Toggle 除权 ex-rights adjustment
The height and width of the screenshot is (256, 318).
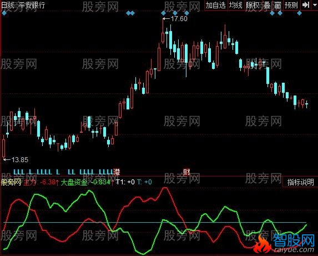pyautogui.click(x=253, y=5)
